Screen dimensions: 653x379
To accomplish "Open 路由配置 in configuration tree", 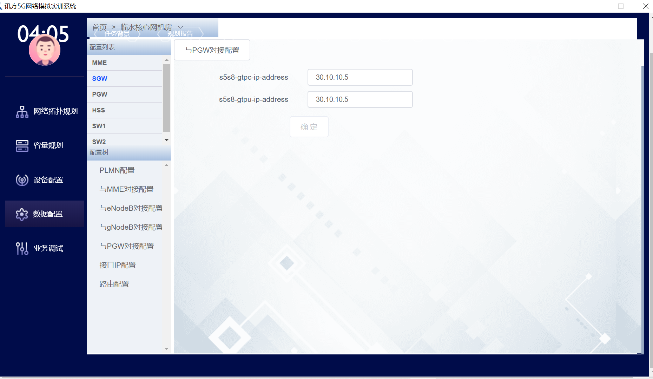I will pyautogui.click(x=114, y=284).
